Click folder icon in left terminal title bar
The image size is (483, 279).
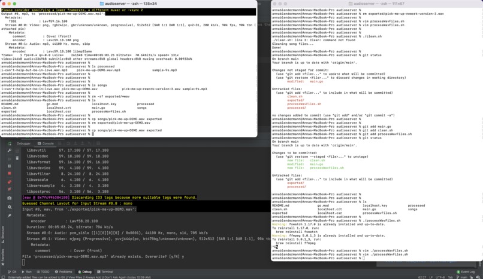[x=102, y=4]
